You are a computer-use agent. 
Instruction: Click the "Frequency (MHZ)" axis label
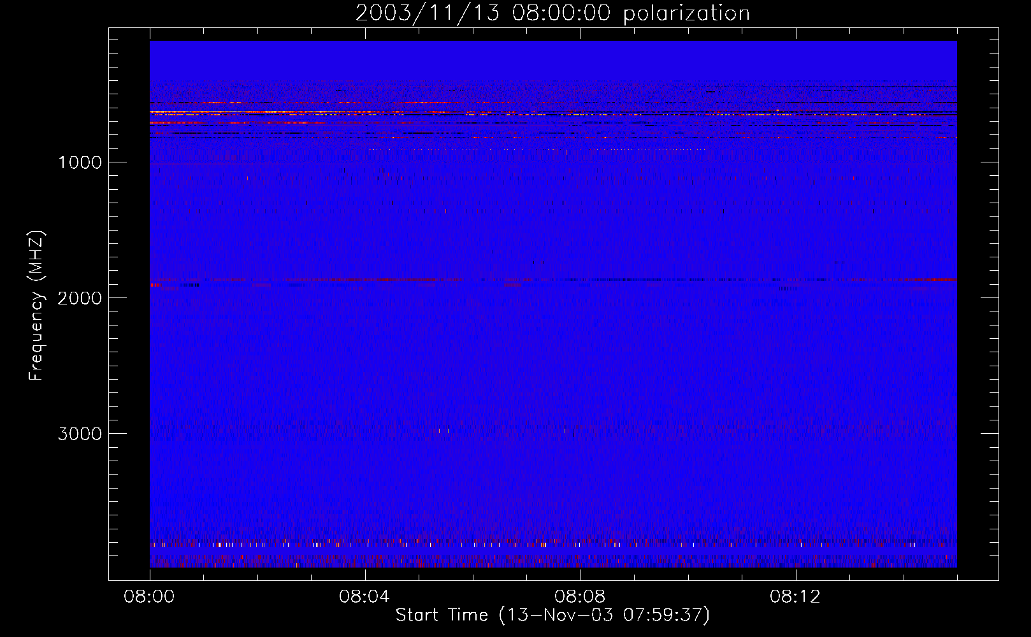click(36, 306)
